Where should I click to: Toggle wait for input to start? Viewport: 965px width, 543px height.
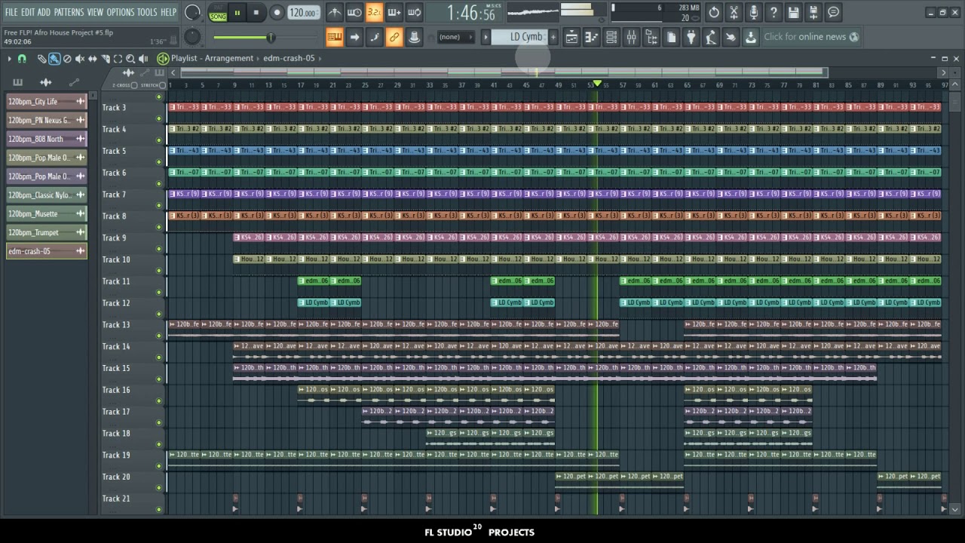[354, 13]
